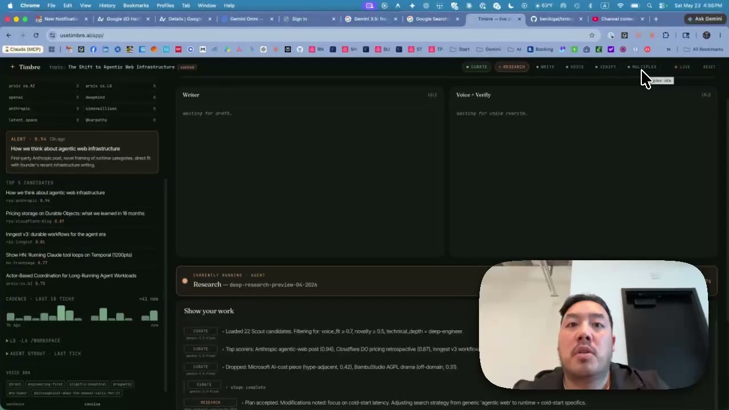Click the 'Ask Gemini' button
729x410 pixels.
tap(704, 19)
